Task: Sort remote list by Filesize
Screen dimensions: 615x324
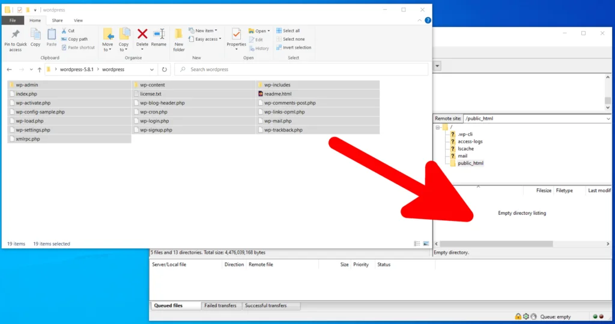Action: pos(544,190)
